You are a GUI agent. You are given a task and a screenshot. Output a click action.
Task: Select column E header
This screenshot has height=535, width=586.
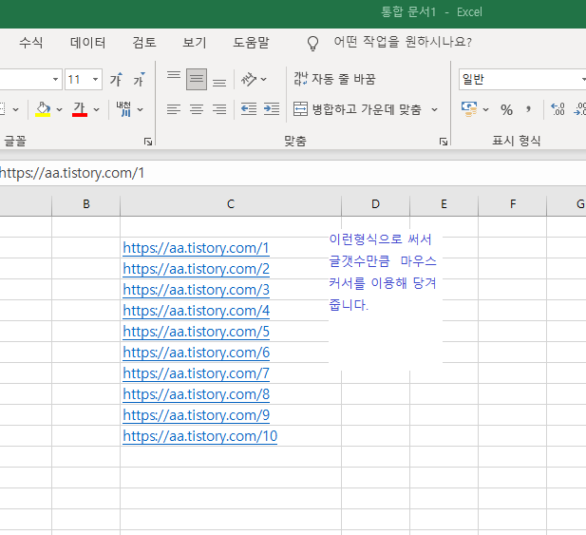444,204
